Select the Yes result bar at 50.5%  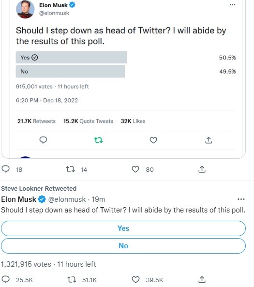pos(72,58)
